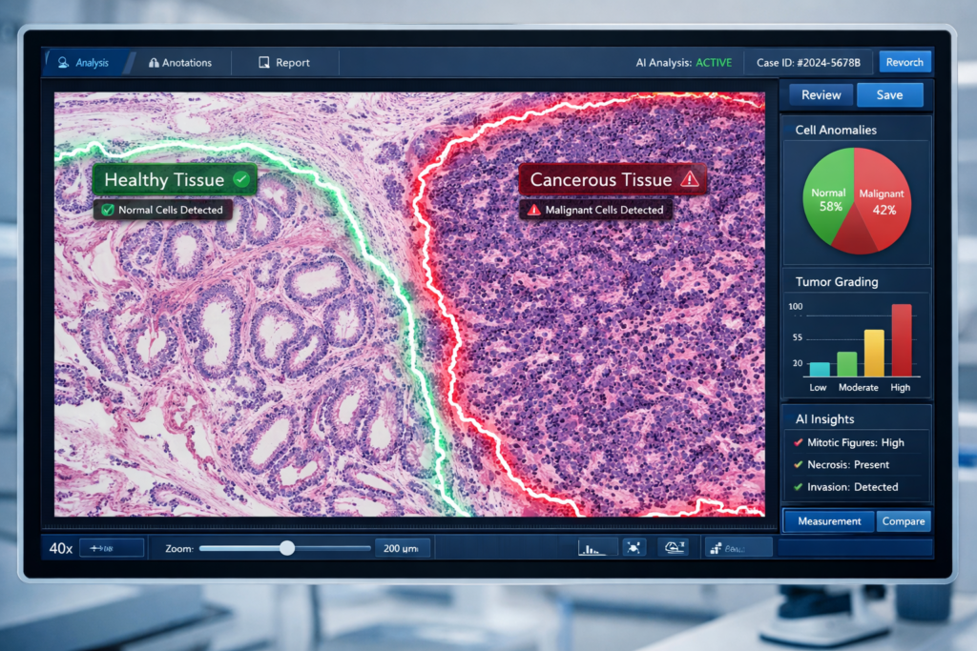Toggle the Normal Cells Detected checkbox
The width and height of the screenshot is (977, 651).
pyautogui.click(x=108, y=210)
